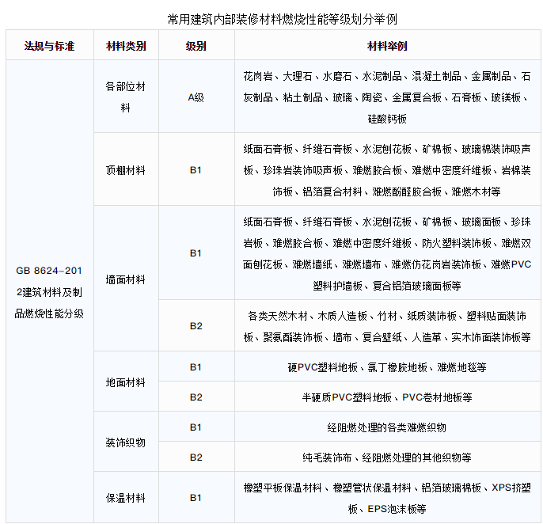The height and width of the screenshot is (524, 543).
Task: Select the 墙面材料 category cell
Action: pyautogui.click(x=125, y=279)
